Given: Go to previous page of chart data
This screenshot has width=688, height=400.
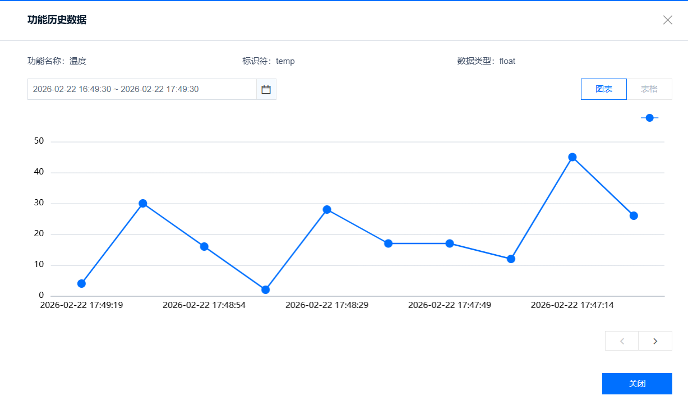Looking at the screenshot, I should (x=622, y=341).
